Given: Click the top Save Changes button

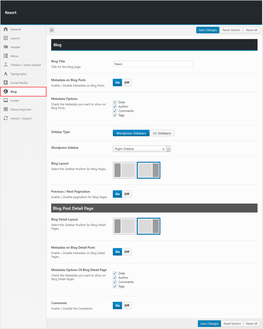Looking at the screenshot, I should coord(208,30).
